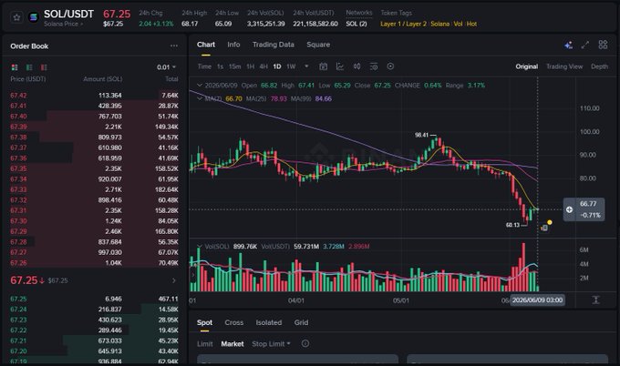This screenshot has height=366, width=620.
Task: Select the 67.42 ask price row
Action: click(x=94, y=96)
